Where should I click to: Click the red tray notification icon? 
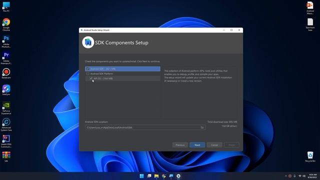[x=290, y=176]
